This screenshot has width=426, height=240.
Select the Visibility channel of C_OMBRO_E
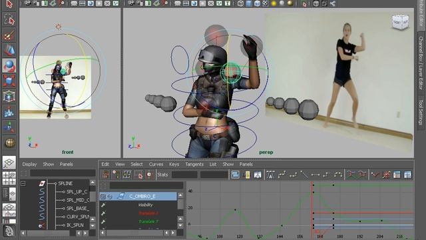click(x=145, y=205)
